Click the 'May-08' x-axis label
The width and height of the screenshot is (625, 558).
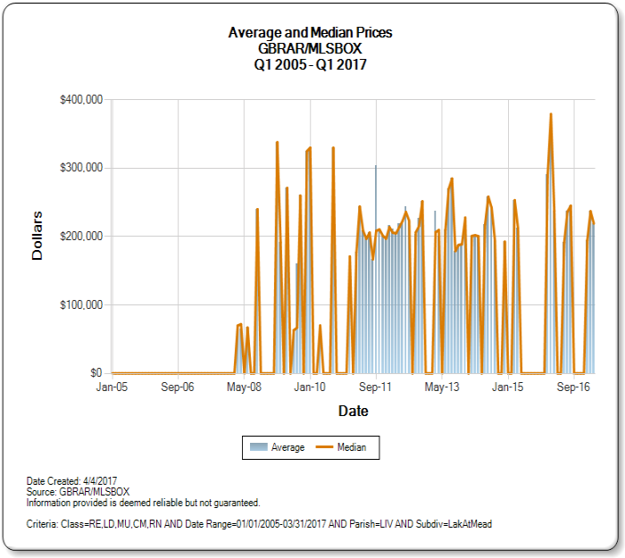coord(245,387)
